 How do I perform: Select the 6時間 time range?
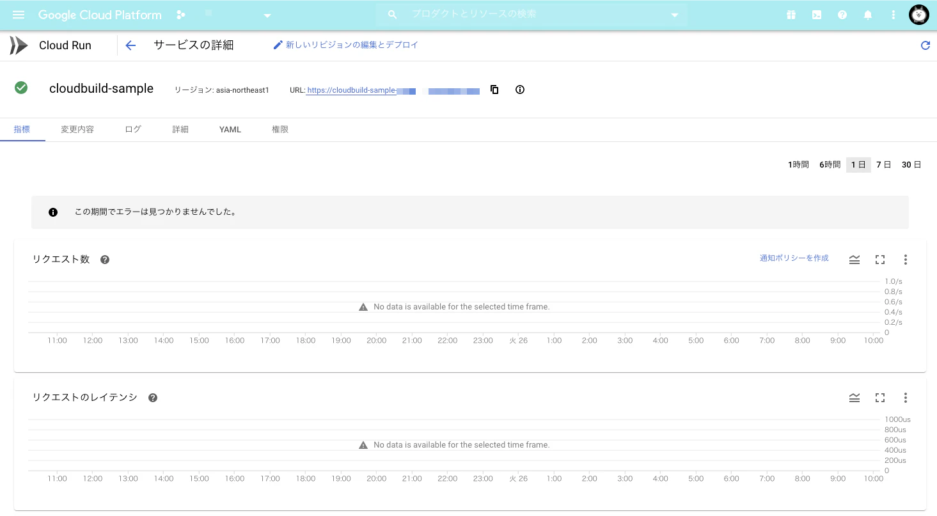pos(830,165)
